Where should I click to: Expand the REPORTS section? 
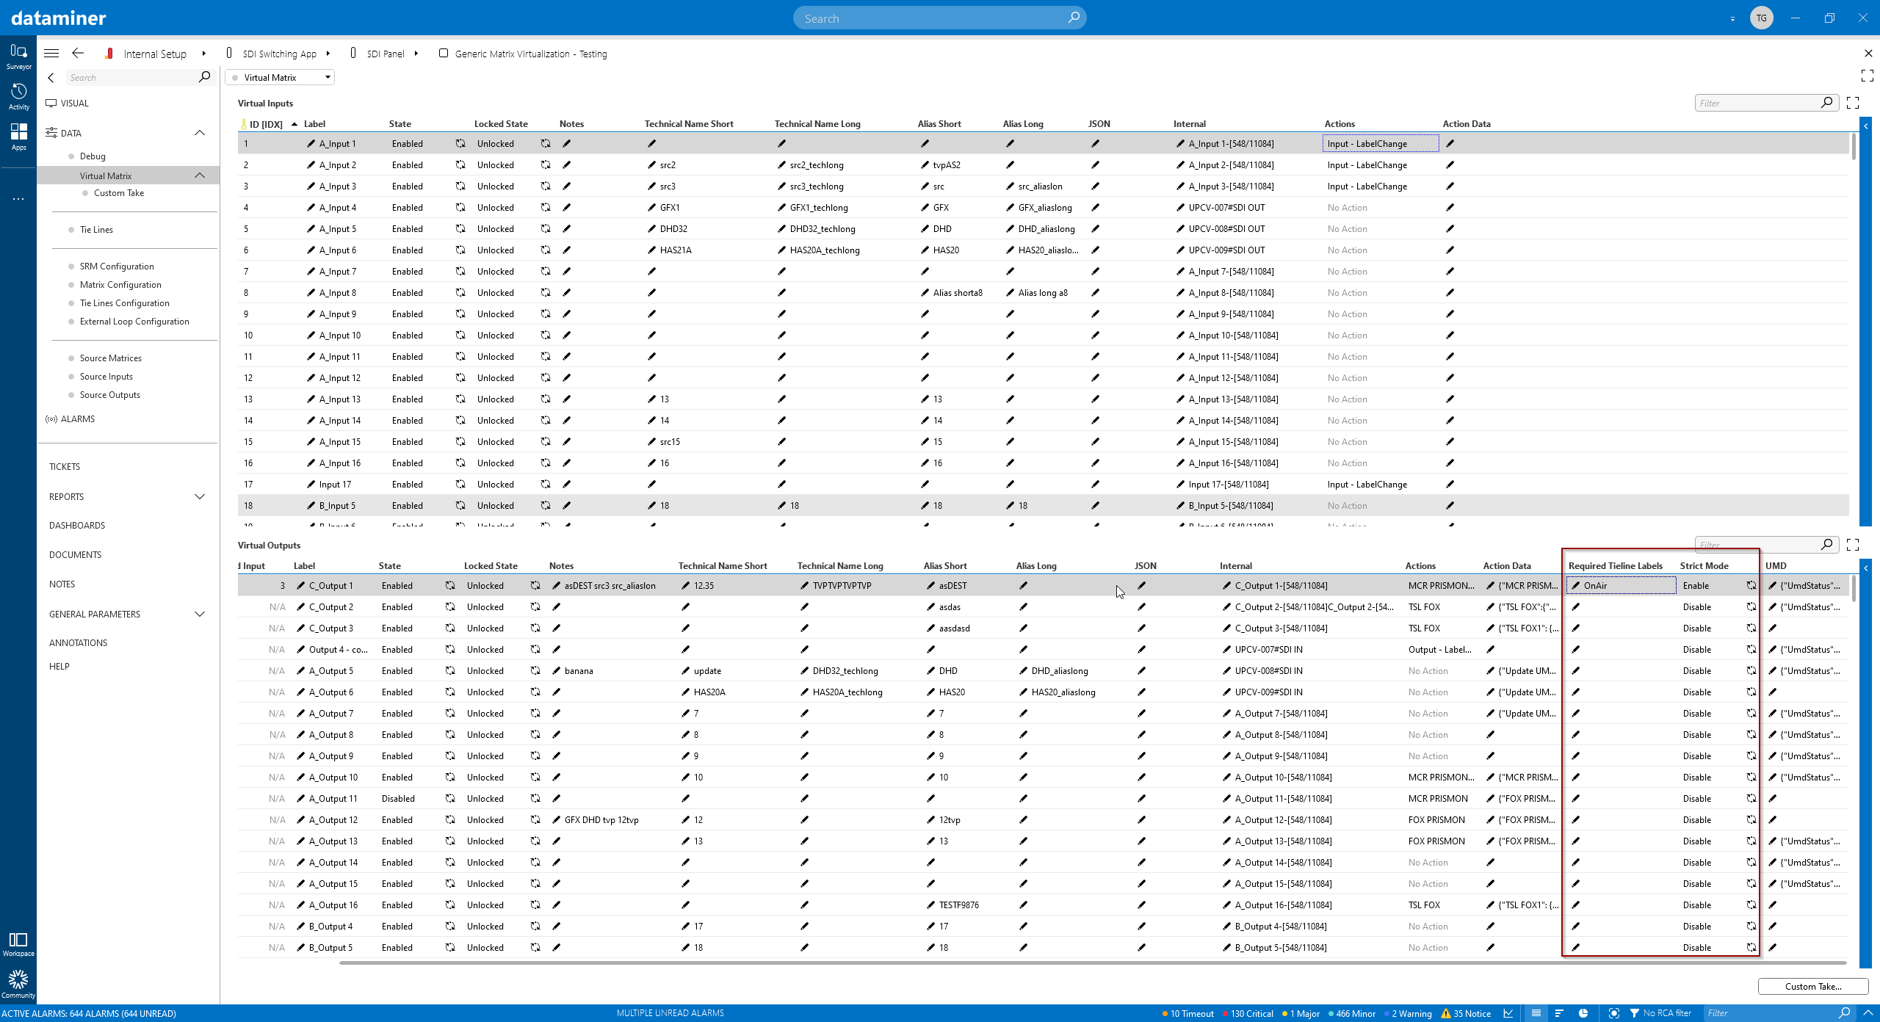tap(200, 497)
